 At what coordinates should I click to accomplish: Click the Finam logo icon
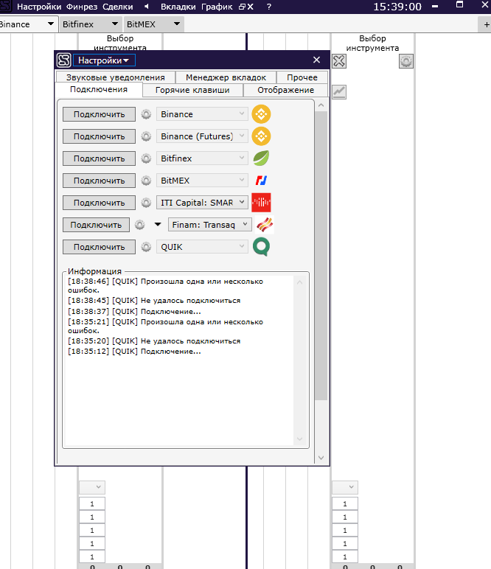click(x=265, y=225)
